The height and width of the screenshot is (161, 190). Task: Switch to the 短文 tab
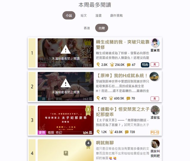(84, 15)
